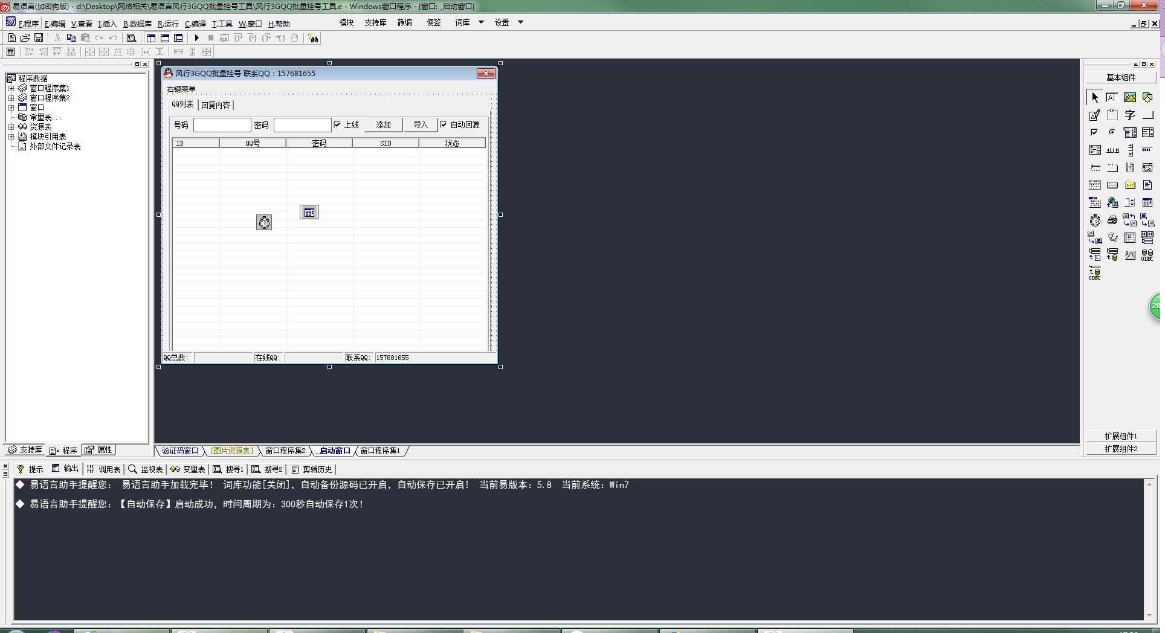The width and height of the screenshot is (1165, 633).
Task: Open the 扩展组件1 component group
Action: coord(1121,436)
